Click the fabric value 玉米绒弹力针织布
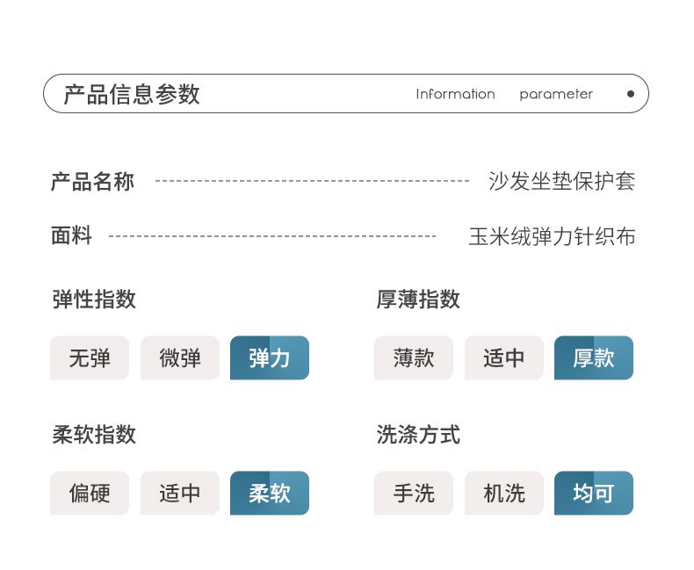This screenshot has height=570, width=694. click(552, 236)
